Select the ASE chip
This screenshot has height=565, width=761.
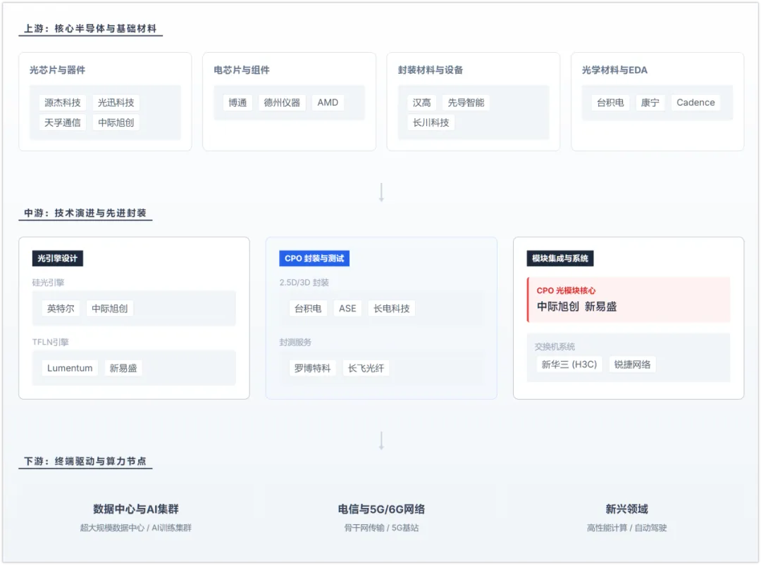click(x=348, y=309)
